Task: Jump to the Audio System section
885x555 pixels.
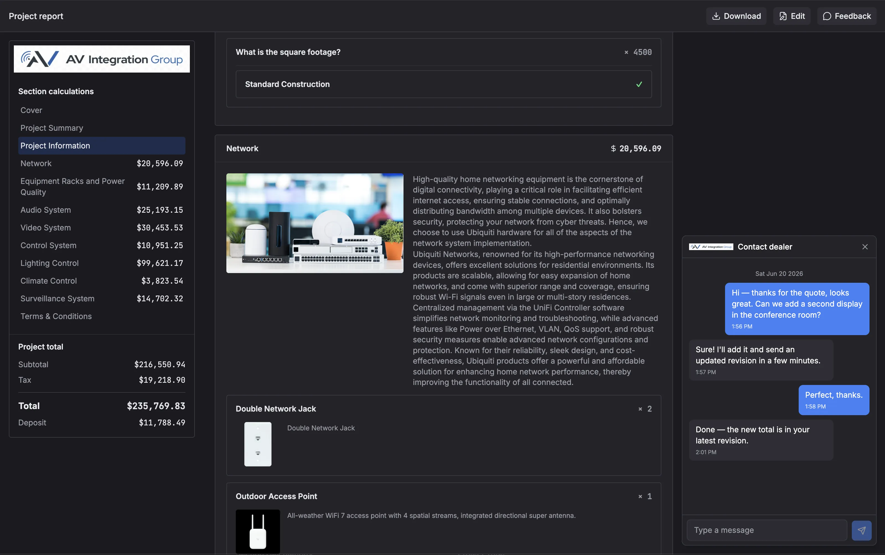Action: pyautogui.click(x=102, y=210)
